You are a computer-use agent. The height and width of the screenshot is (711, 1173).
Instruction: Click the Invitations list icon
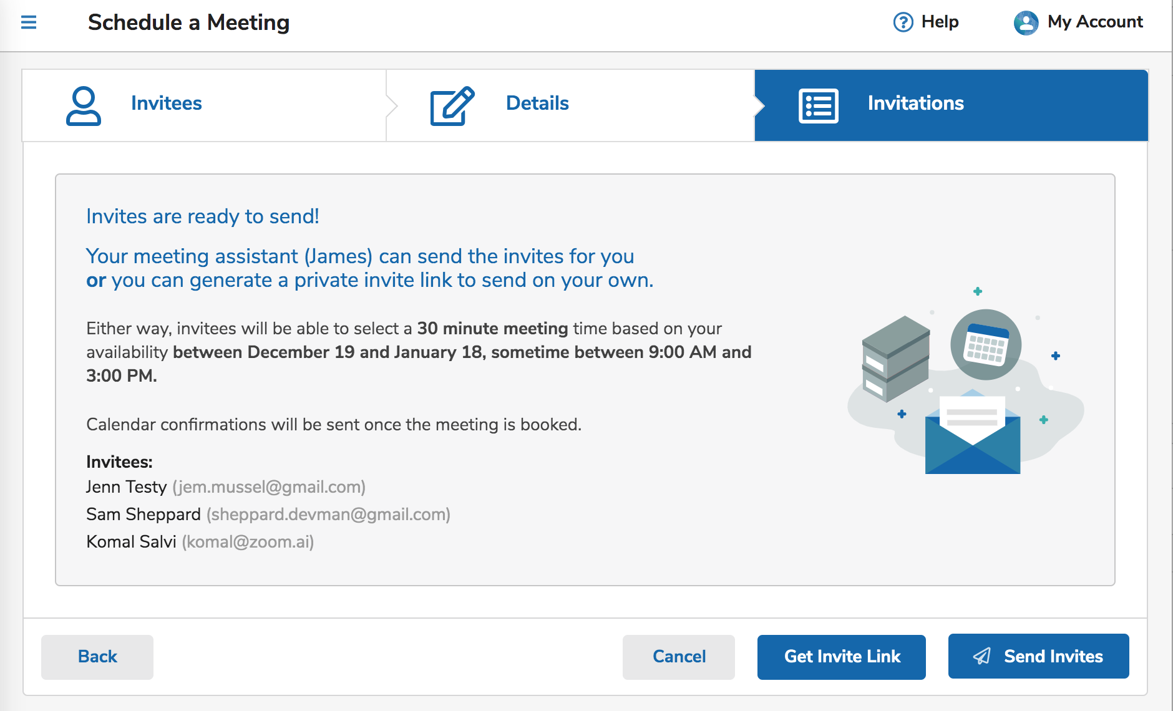[818, 104]
